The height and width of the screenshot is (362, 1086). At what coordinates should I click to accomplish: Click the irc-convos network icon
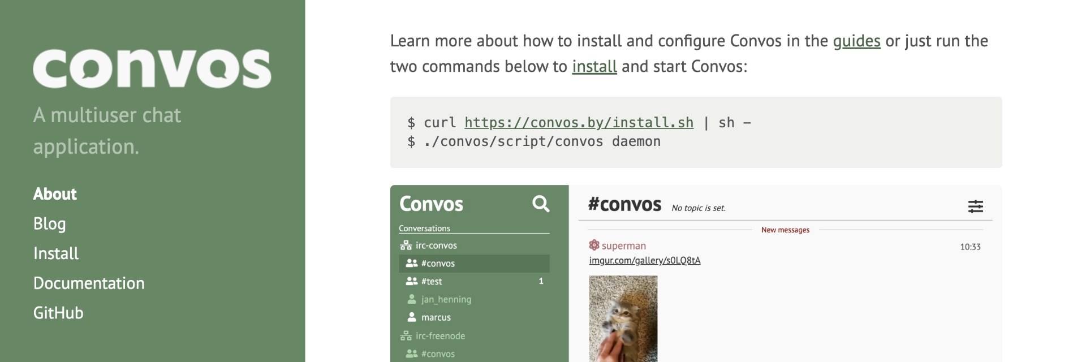point(406,245)
